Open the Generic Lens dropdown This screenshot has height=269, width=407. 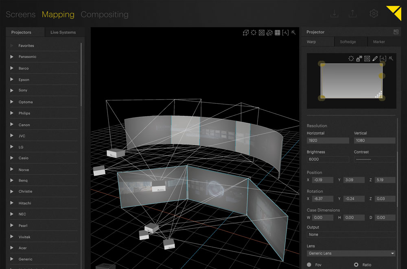351,253
